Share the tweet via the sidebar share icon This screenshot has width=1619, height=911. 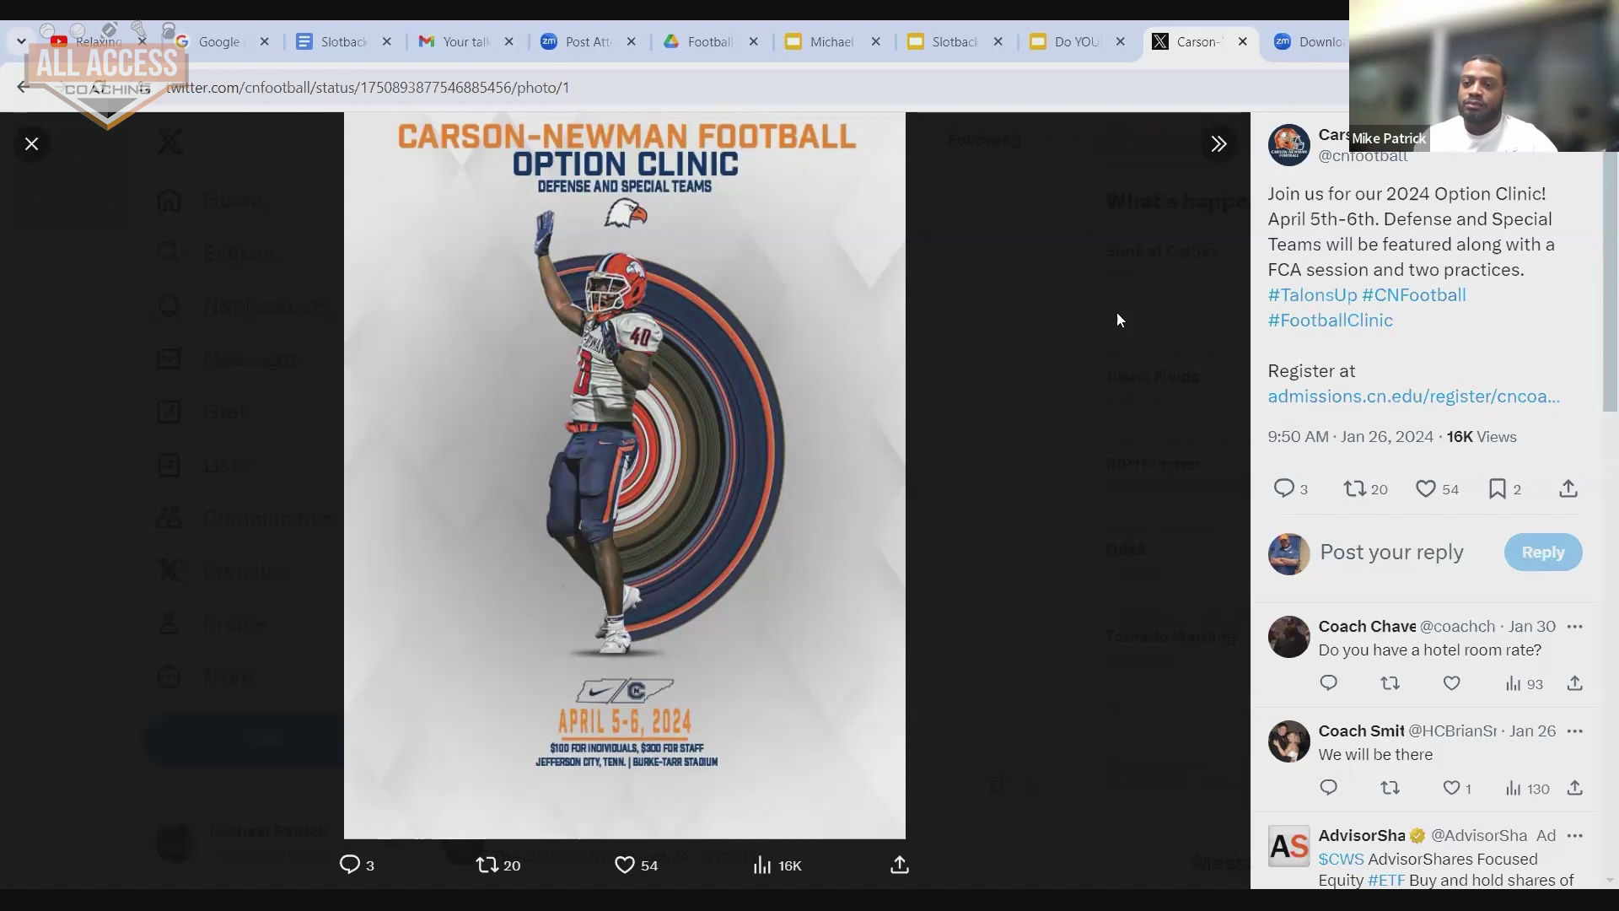pos(1568,488)
